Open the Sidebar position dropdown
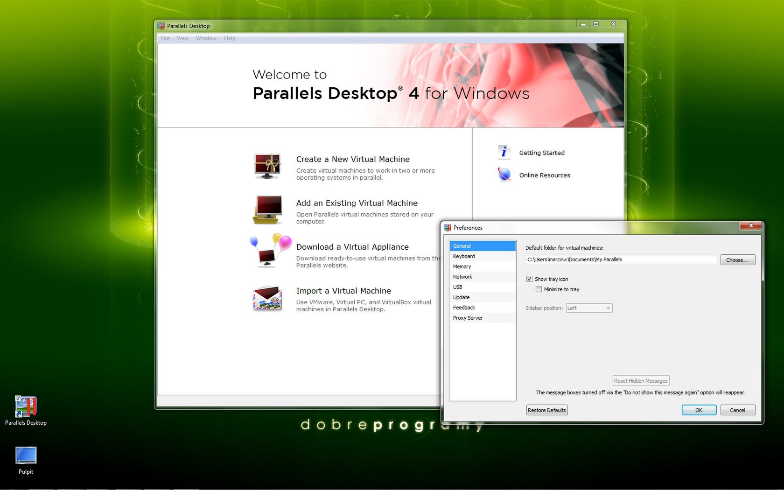 pyautogui.click(x=589, y=308)
